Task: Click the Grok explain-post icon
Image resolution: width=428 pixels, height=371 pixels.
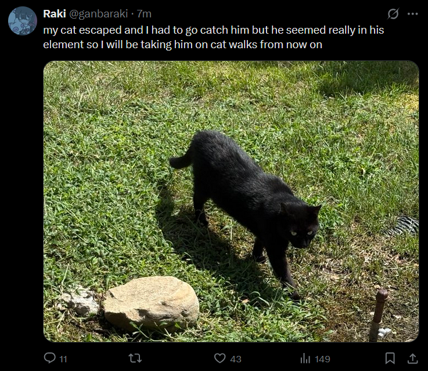Action: pyautogui.click(x=393, y=14)
